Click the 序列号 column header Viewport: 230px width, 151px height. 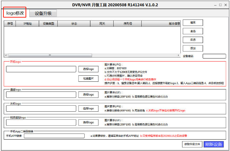click(127, 24)
